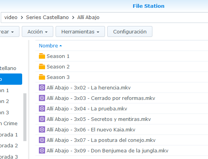Viewport: 208px width, 159px height.
Task: Click video icon for 3x09 Don Benjumea
Action: coord(42,150)
